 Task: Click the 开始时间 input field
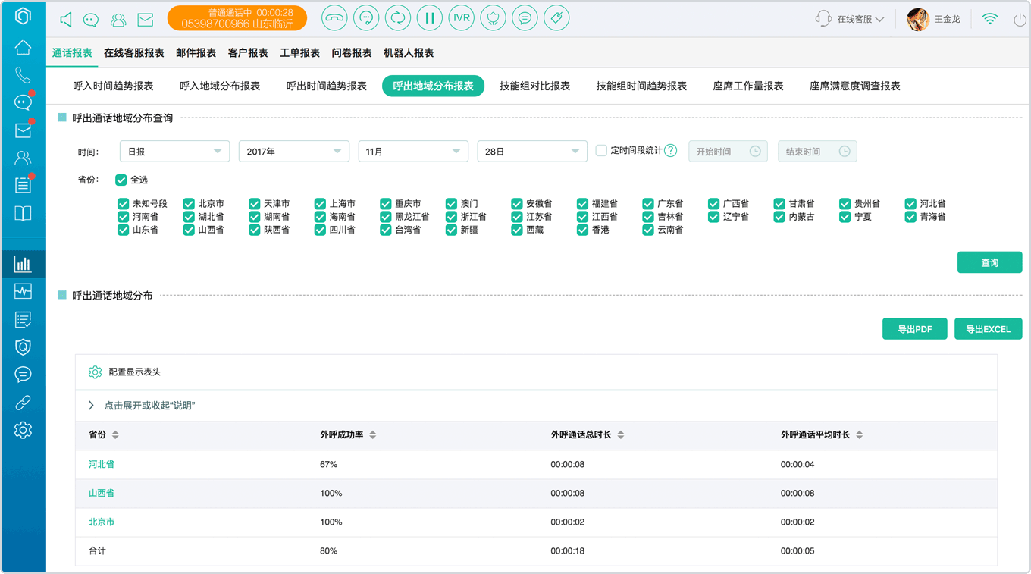point(728,152)
